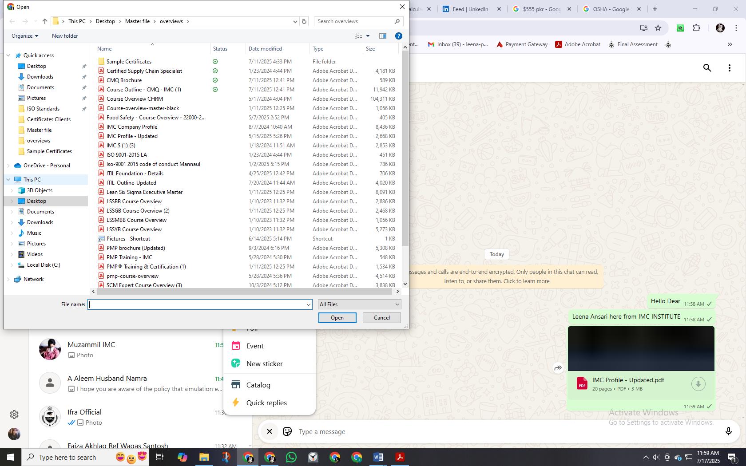Image resolution: width=746 pixels, height=466 pixels.
Task: Expand the address bar history dropdown
Action: pos(295,21)
